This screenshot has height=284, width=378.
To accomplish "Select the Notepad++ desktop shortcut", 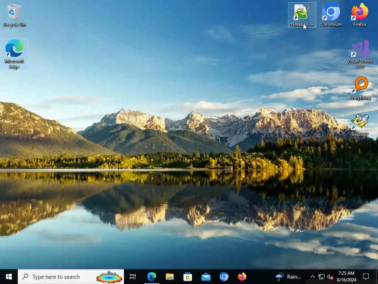I will (302, 15).
